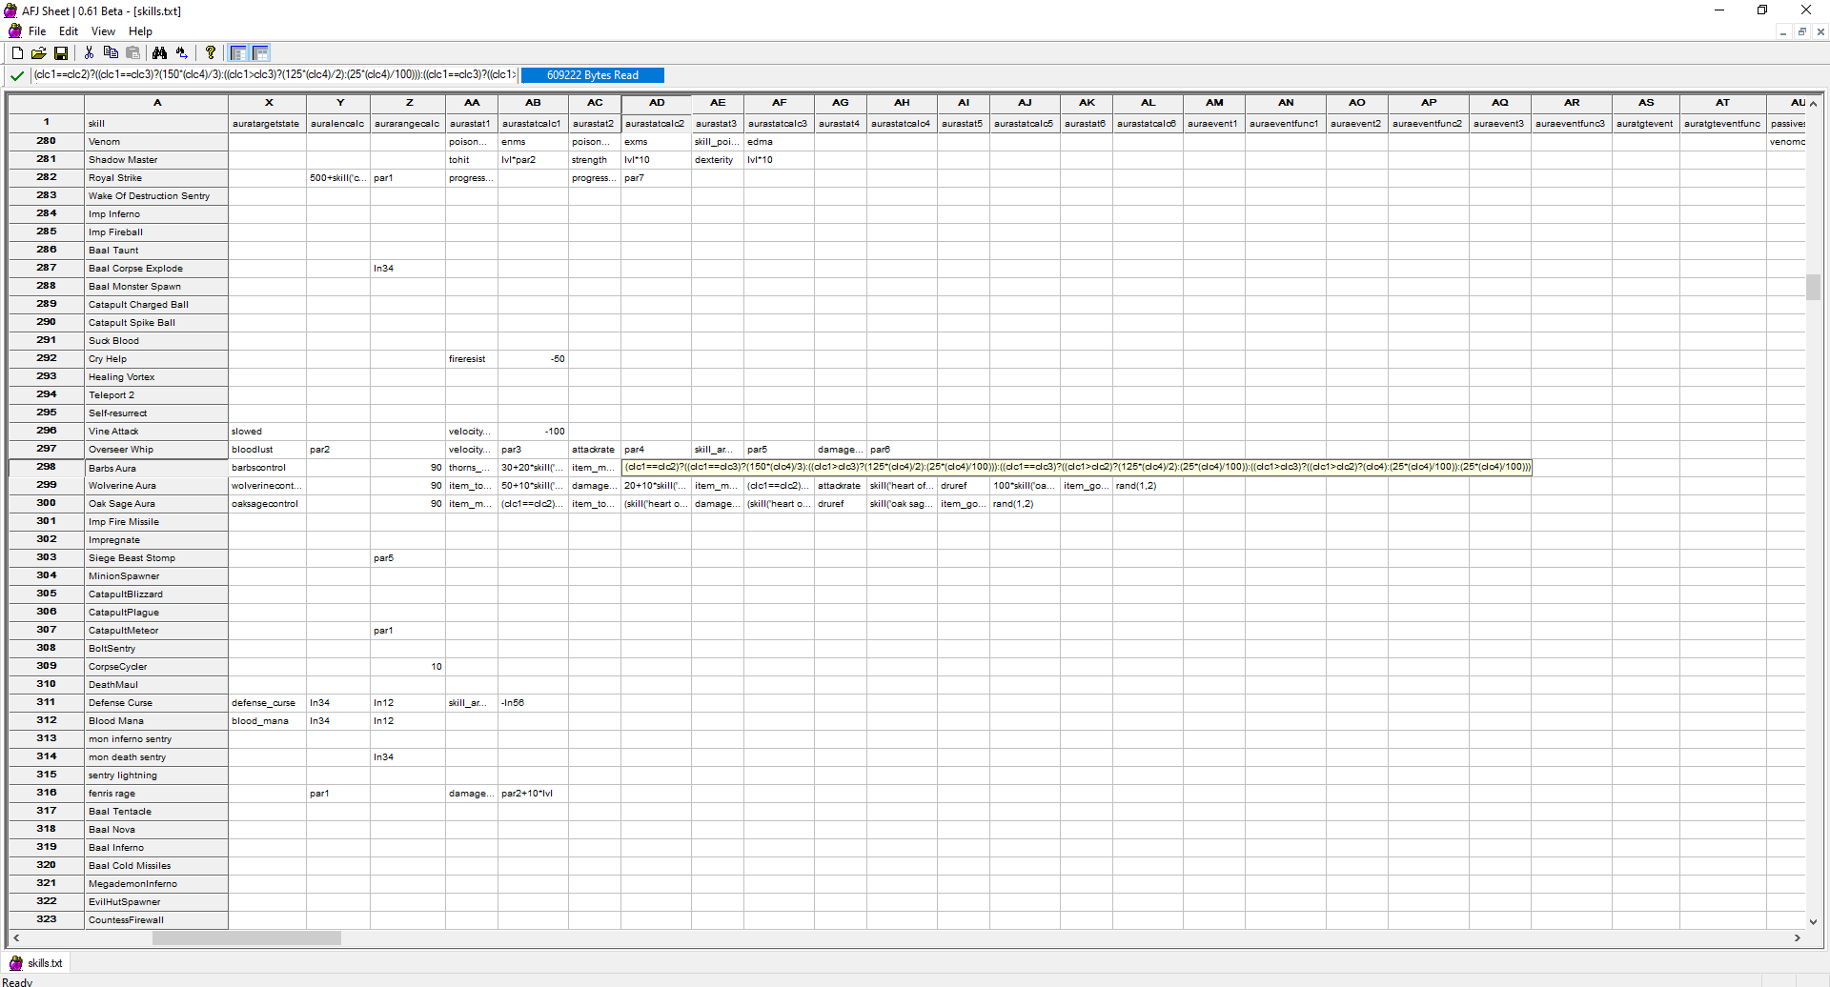This screenshot has height=987, width=1830.
Task: Click the scroll up arrow
Action: [1813, 103]
